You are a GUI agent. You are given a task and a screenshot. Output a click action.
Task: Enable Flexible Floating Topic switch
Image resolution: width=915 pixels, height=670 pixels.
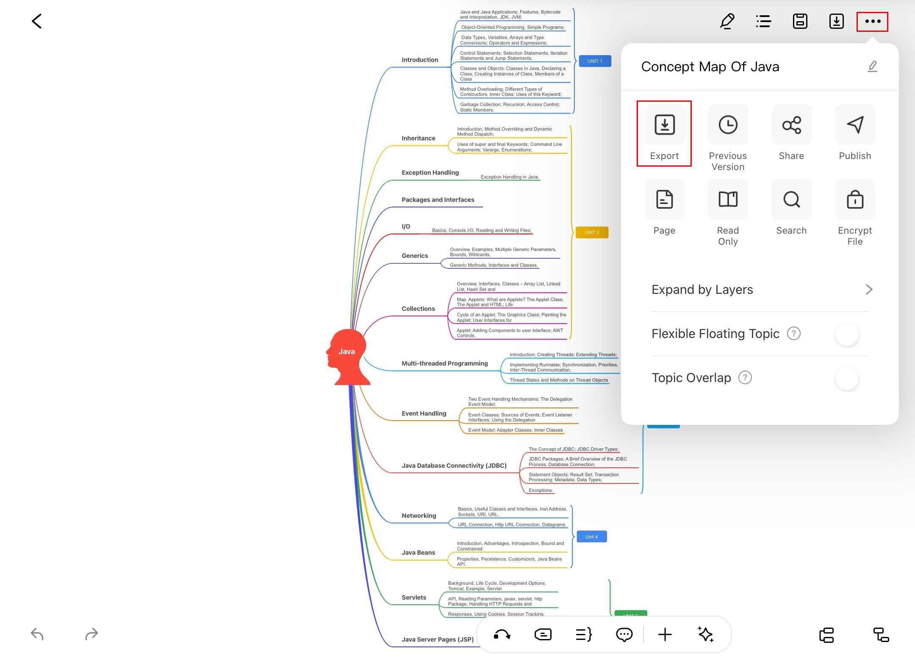tap(846, 334)
